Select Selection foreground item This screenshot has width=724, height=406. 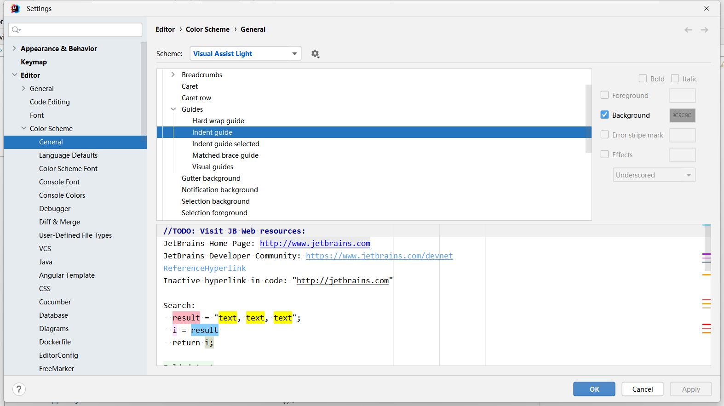(214, 213)
